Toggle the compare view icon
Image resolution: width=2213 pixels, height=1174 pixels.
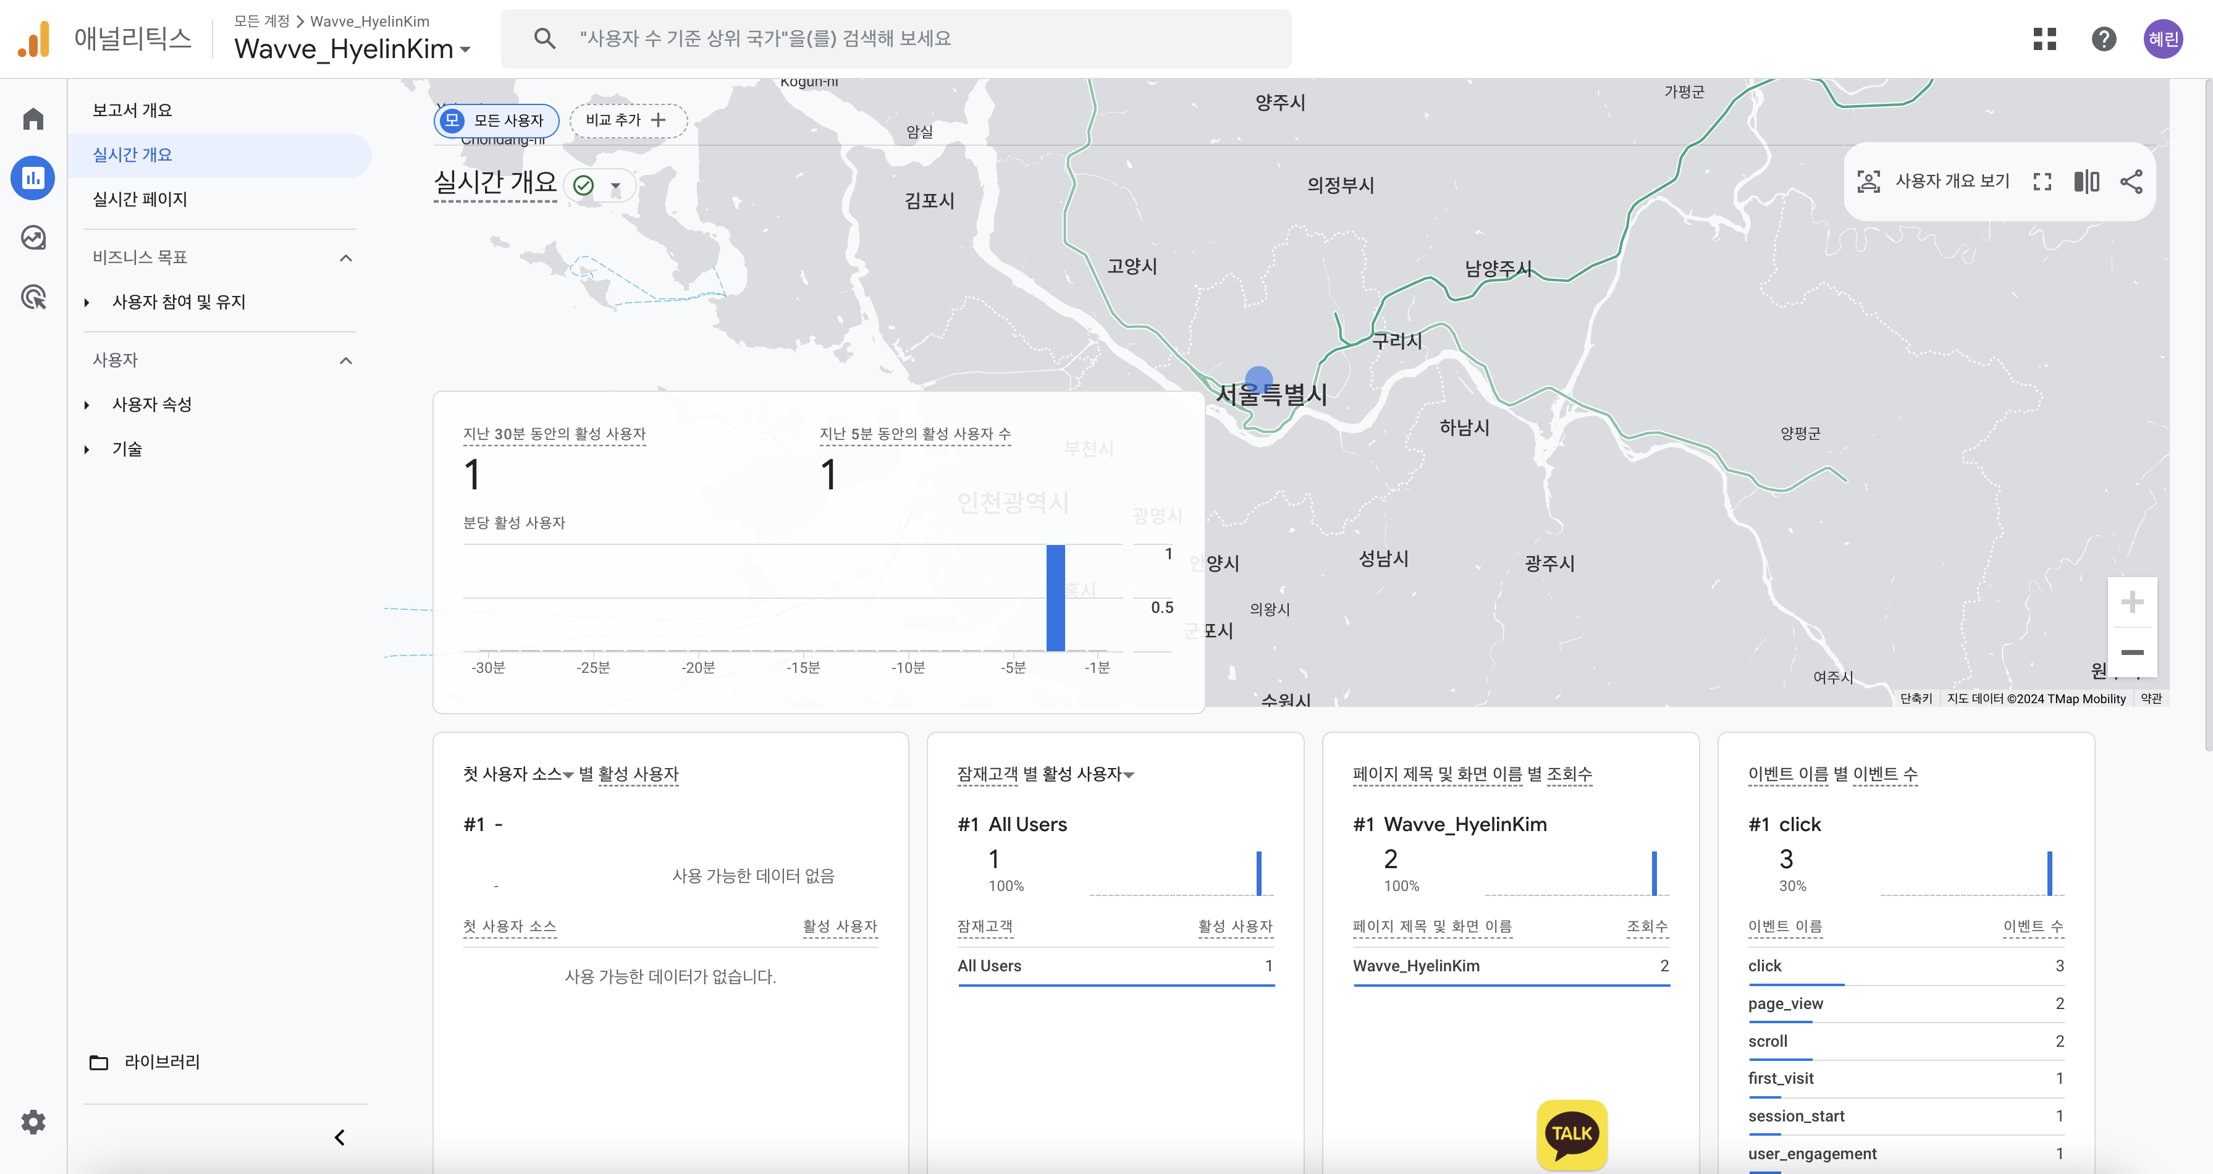pyautogui.click(x=2086, y=181)
